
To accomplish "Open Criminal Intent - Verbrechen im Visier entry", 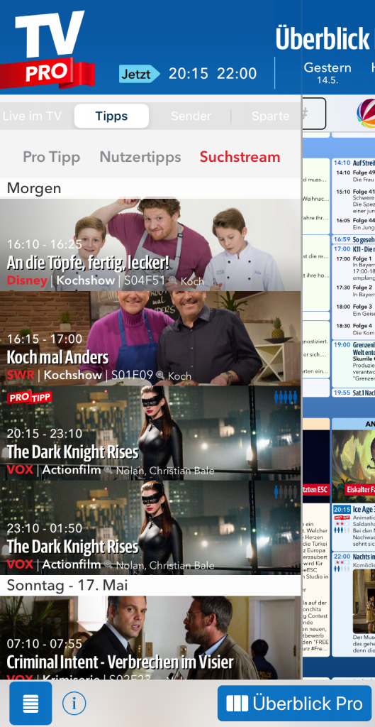I will [150, 638].
